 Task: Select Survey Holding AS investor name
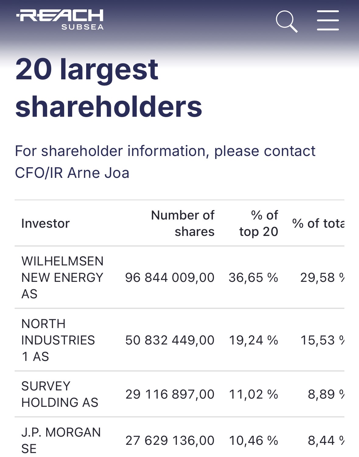point(60,394)
